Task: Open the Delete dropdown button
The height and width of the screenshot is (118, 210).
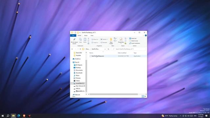Action: (x=104, y=39)
